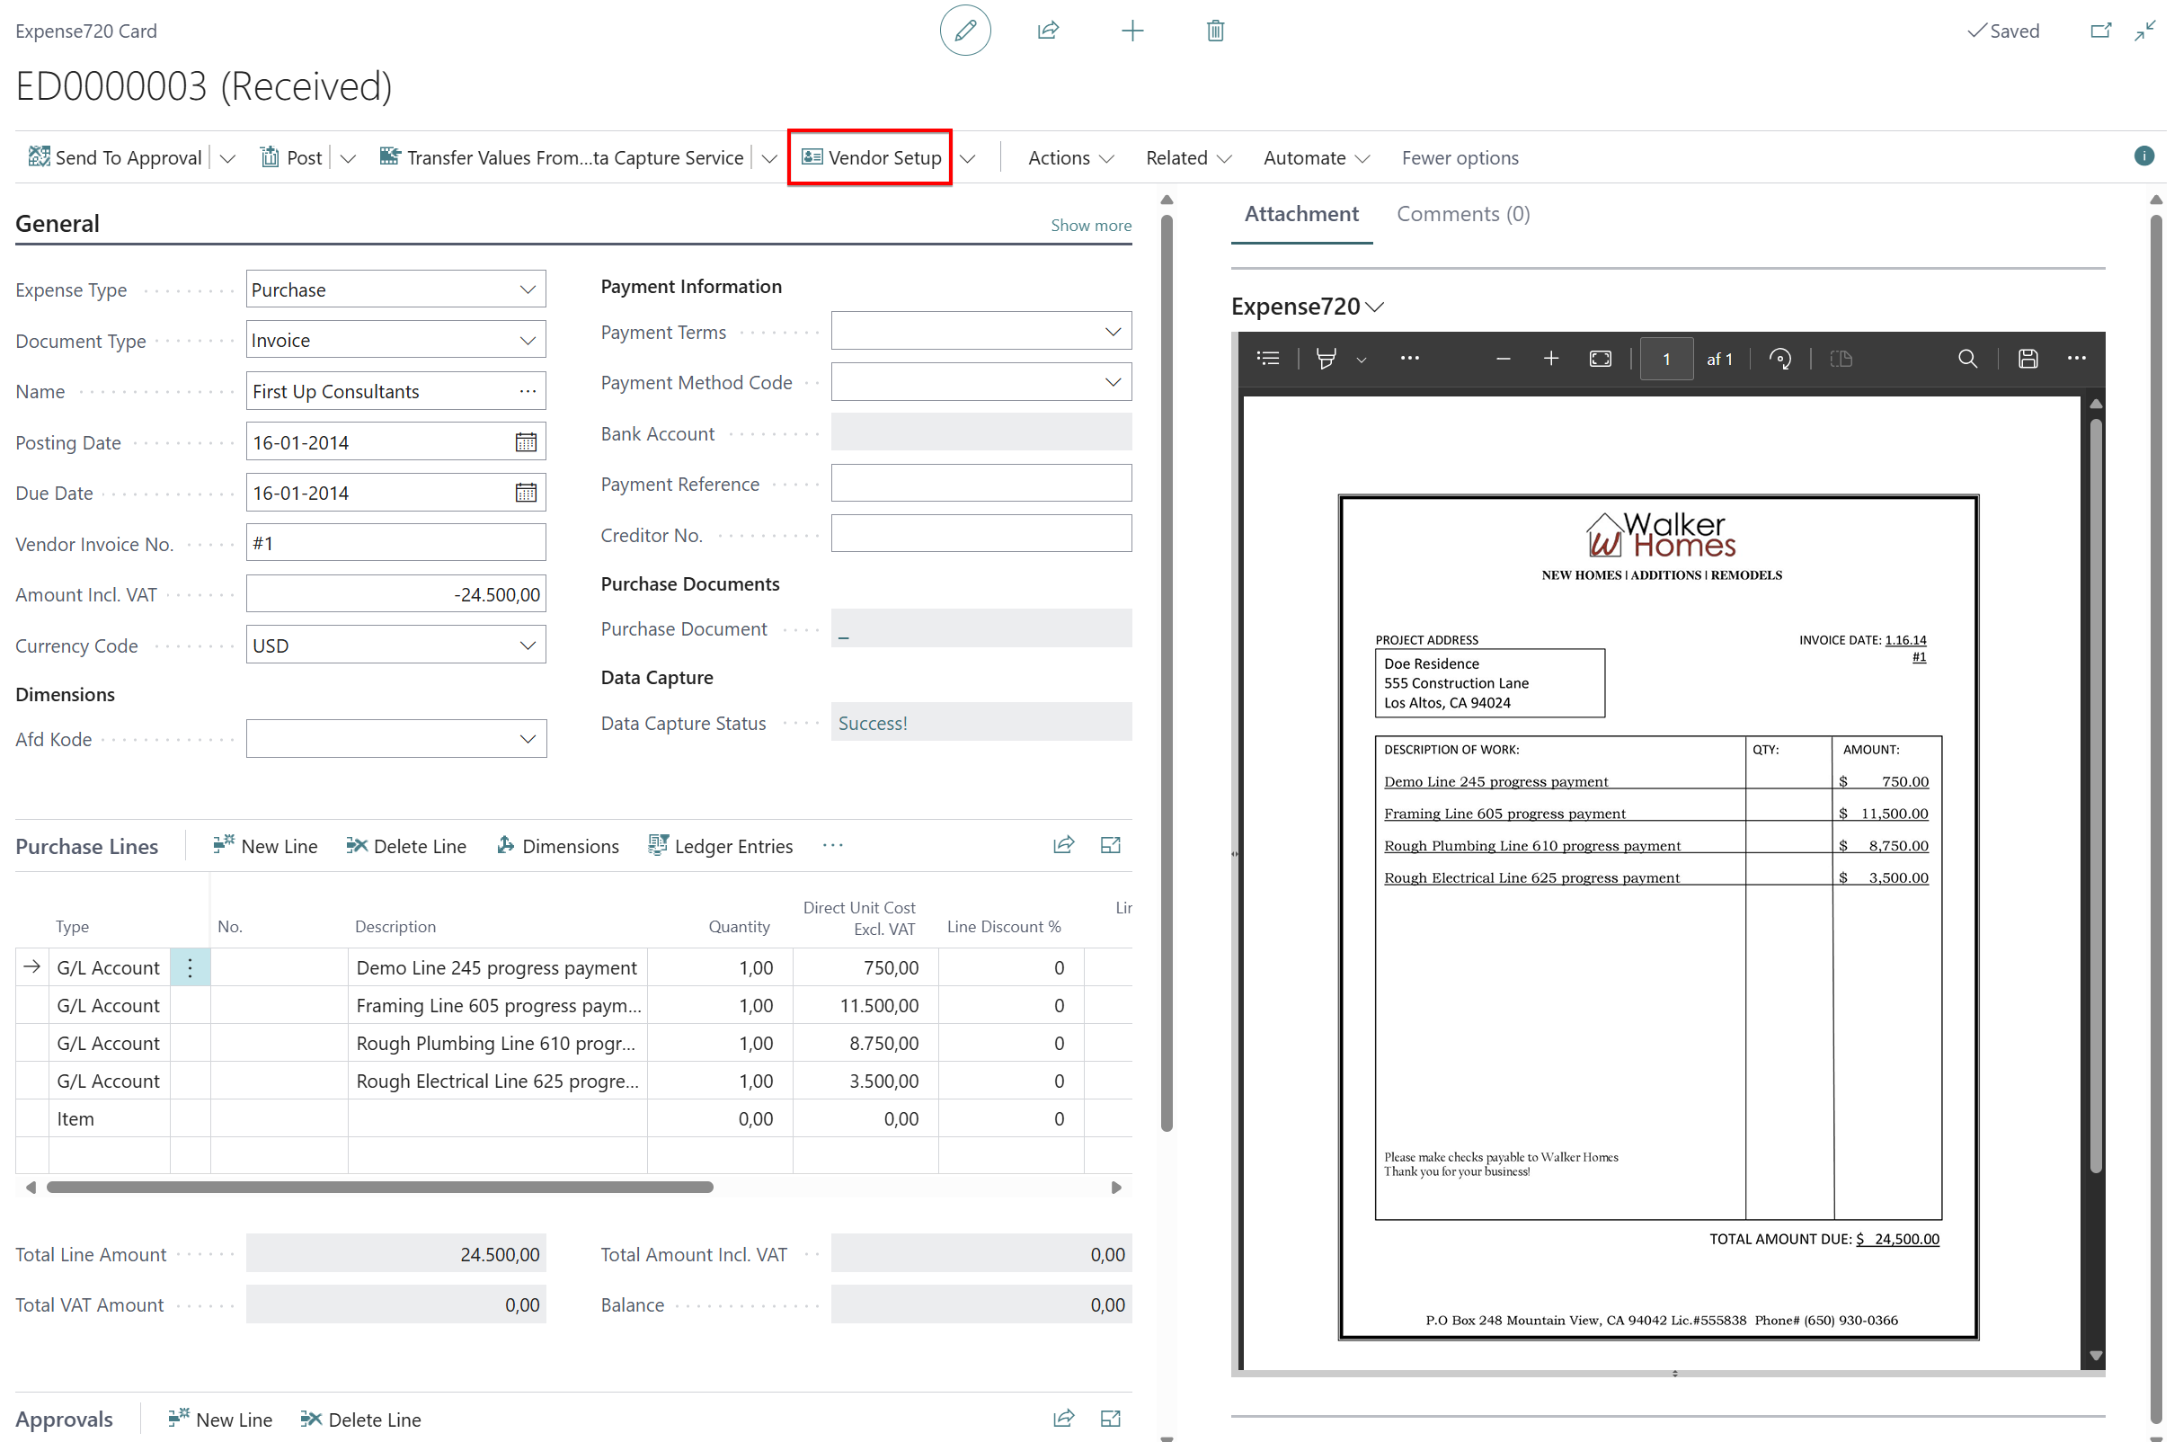Click the Amount Incl. VAT field

[395, 594]
